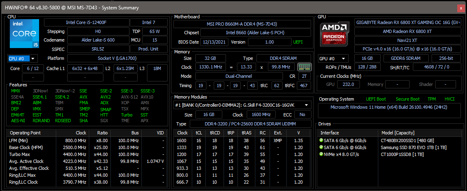The height and width of the screenshot is (191, 467).
Task: Click the SHA feature flag
Action: (x=83, y=121)
